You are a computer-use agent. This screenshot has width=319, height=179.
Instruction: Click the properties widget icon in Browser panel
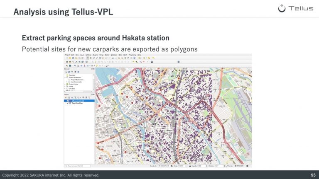[x=79, y=72]
